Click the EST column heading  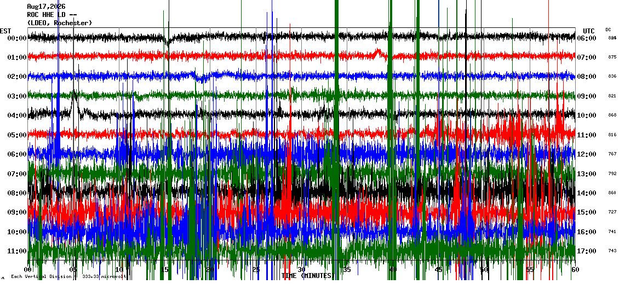click(x=5, y=31)
